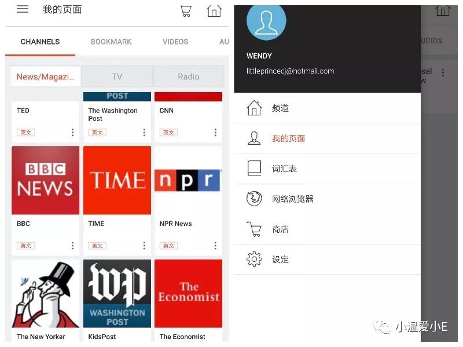Tap the CNN channel title
The height and width of the screenshot is (347, 463).
(167, 111)
